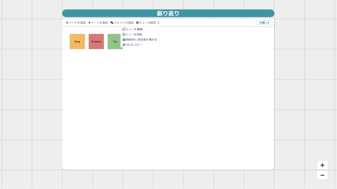The height and width of the screenshot is (189, 337).
Task: Choose 強制的に参加者を集める in the menu
Action: click(140, 39)
